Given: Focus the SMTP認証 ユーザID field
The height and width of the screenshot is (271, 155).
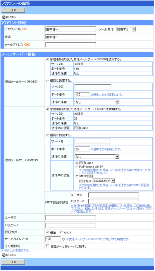Looking at the screenshot, I should [x=114, y=195].
